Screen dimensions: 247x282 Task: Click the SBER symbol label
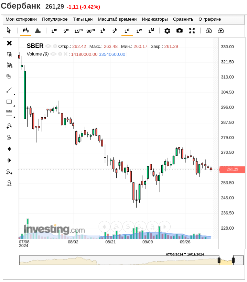[x=35, y=46]
